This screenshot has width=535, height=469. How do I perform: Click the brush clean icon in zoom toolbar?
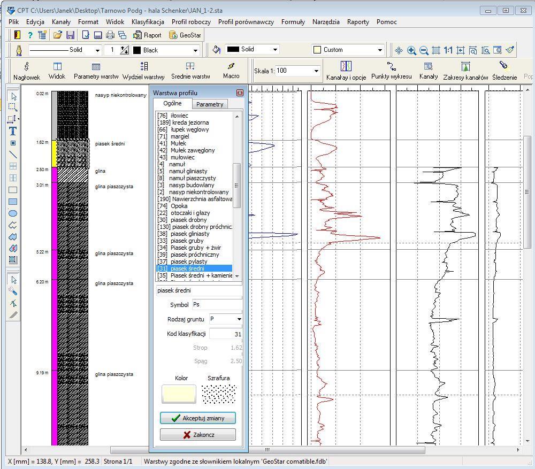(510, 50)
